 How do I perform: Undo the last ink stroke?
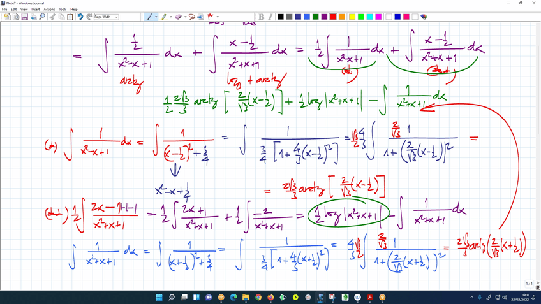click(x=80, y=17)
